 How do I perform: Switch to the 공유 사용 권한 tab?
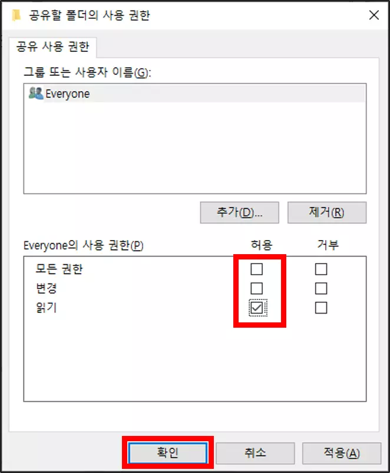[x=52, y=46]
